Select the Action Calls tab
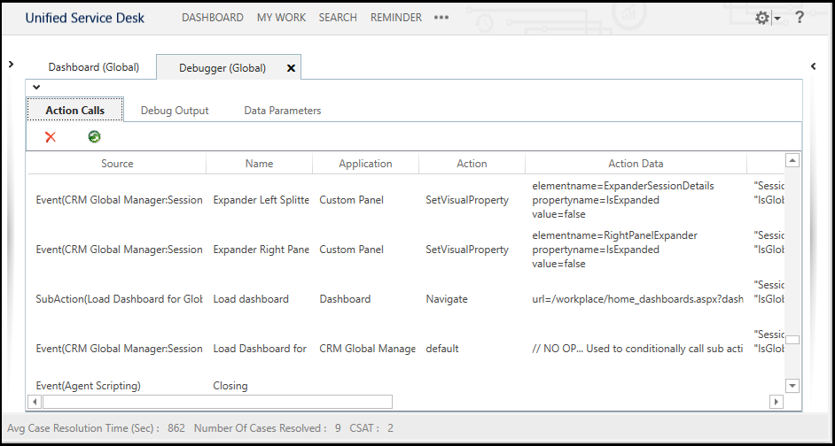The height and width of the screenshot is (446, 835). click(75, 110)
